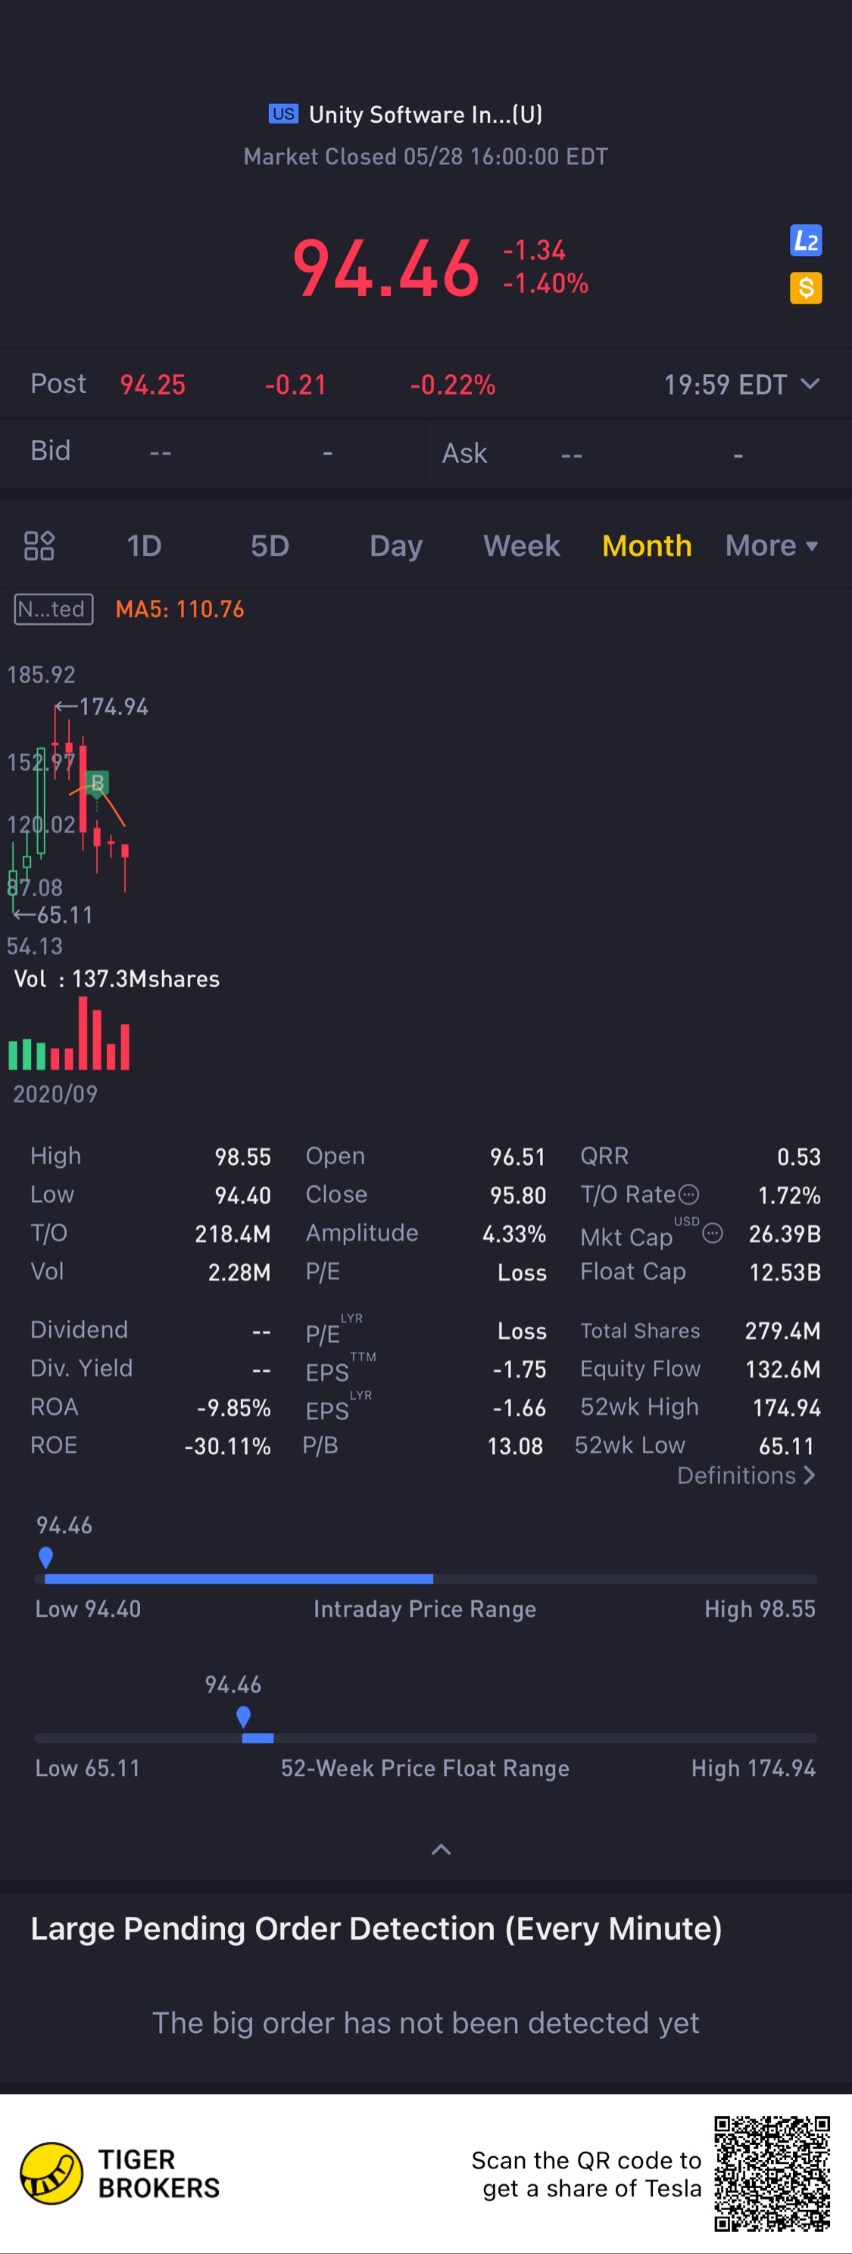Open the chart layout grid icon
852x2254 pixels.
point(39,546)
